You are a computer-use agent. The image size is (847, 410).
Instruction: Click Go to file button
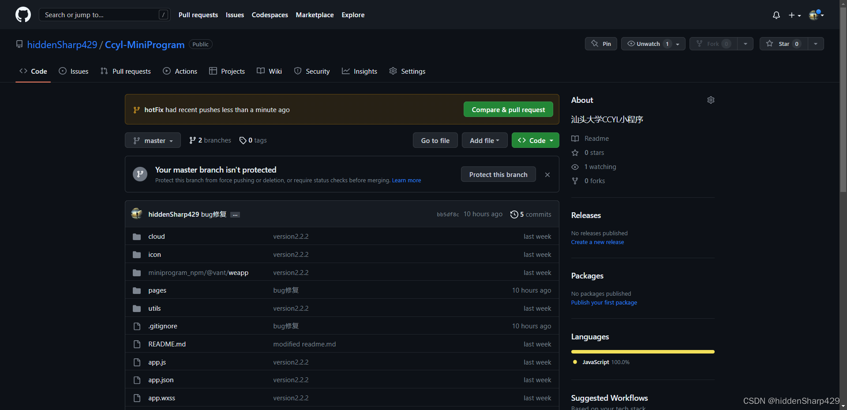tap(435, 140)
